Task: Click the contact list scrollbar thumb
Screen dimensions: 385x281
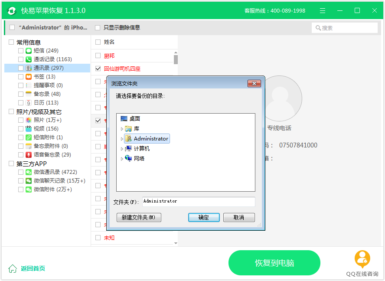Action: [176, 59]
